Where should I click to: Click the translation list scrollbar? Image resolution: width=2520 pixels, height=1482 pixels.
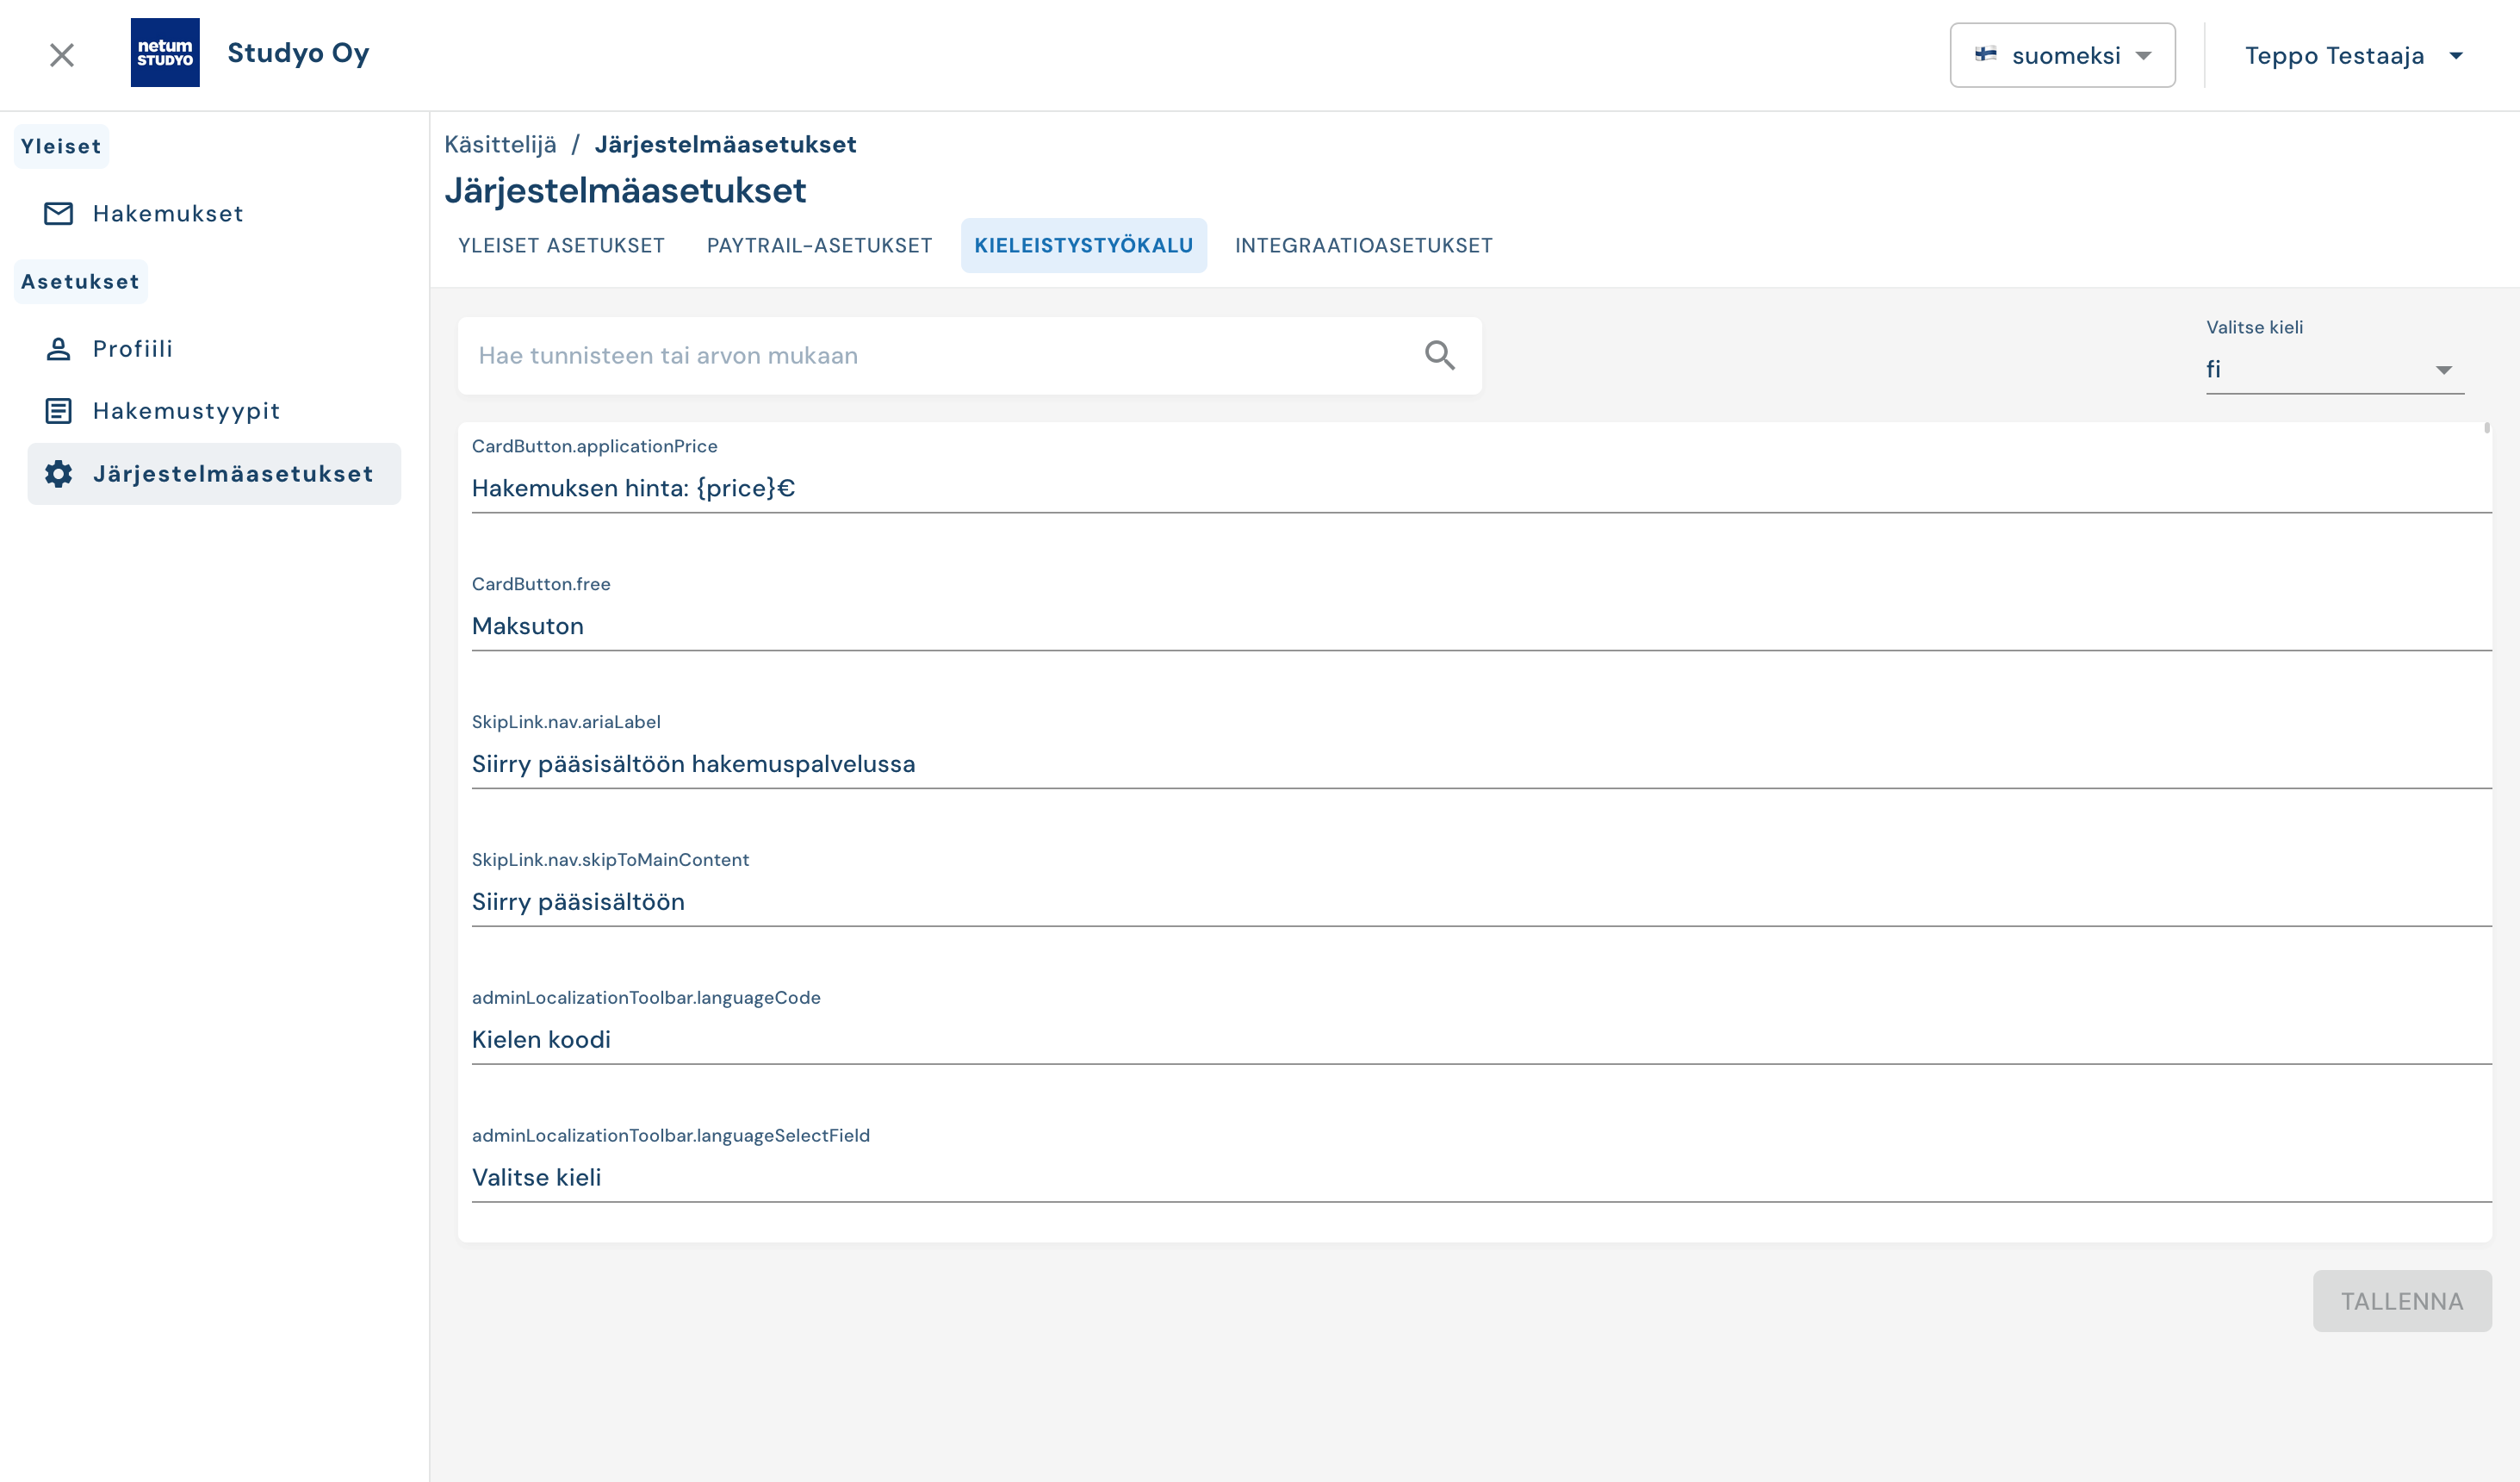[x=2486, y=428]
